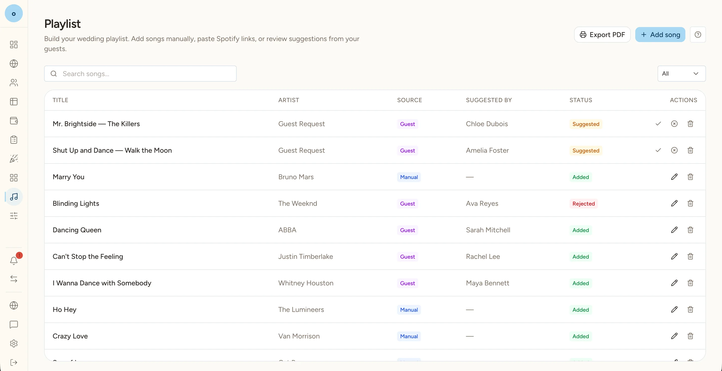The width and height of the screenshot is (722, 371).
Task: Reject Mr. Brightside using the X icon
Action: (674, 124)
